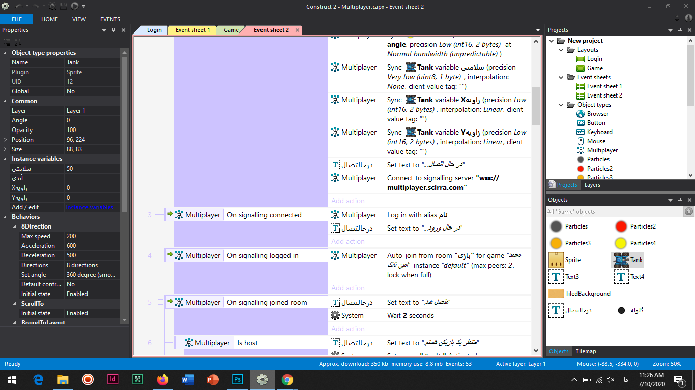The image size is (695, 390).
Task: Open the EVENTS ribbon tab
Action: 110,19
